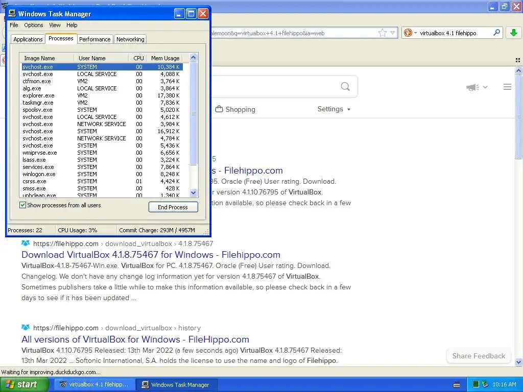Sort processes by CPU column

coord(138,58)
